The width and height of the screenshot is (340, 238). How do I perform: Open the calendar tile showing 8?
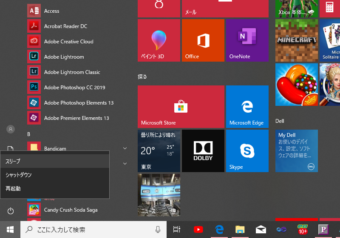pos(159,8)
